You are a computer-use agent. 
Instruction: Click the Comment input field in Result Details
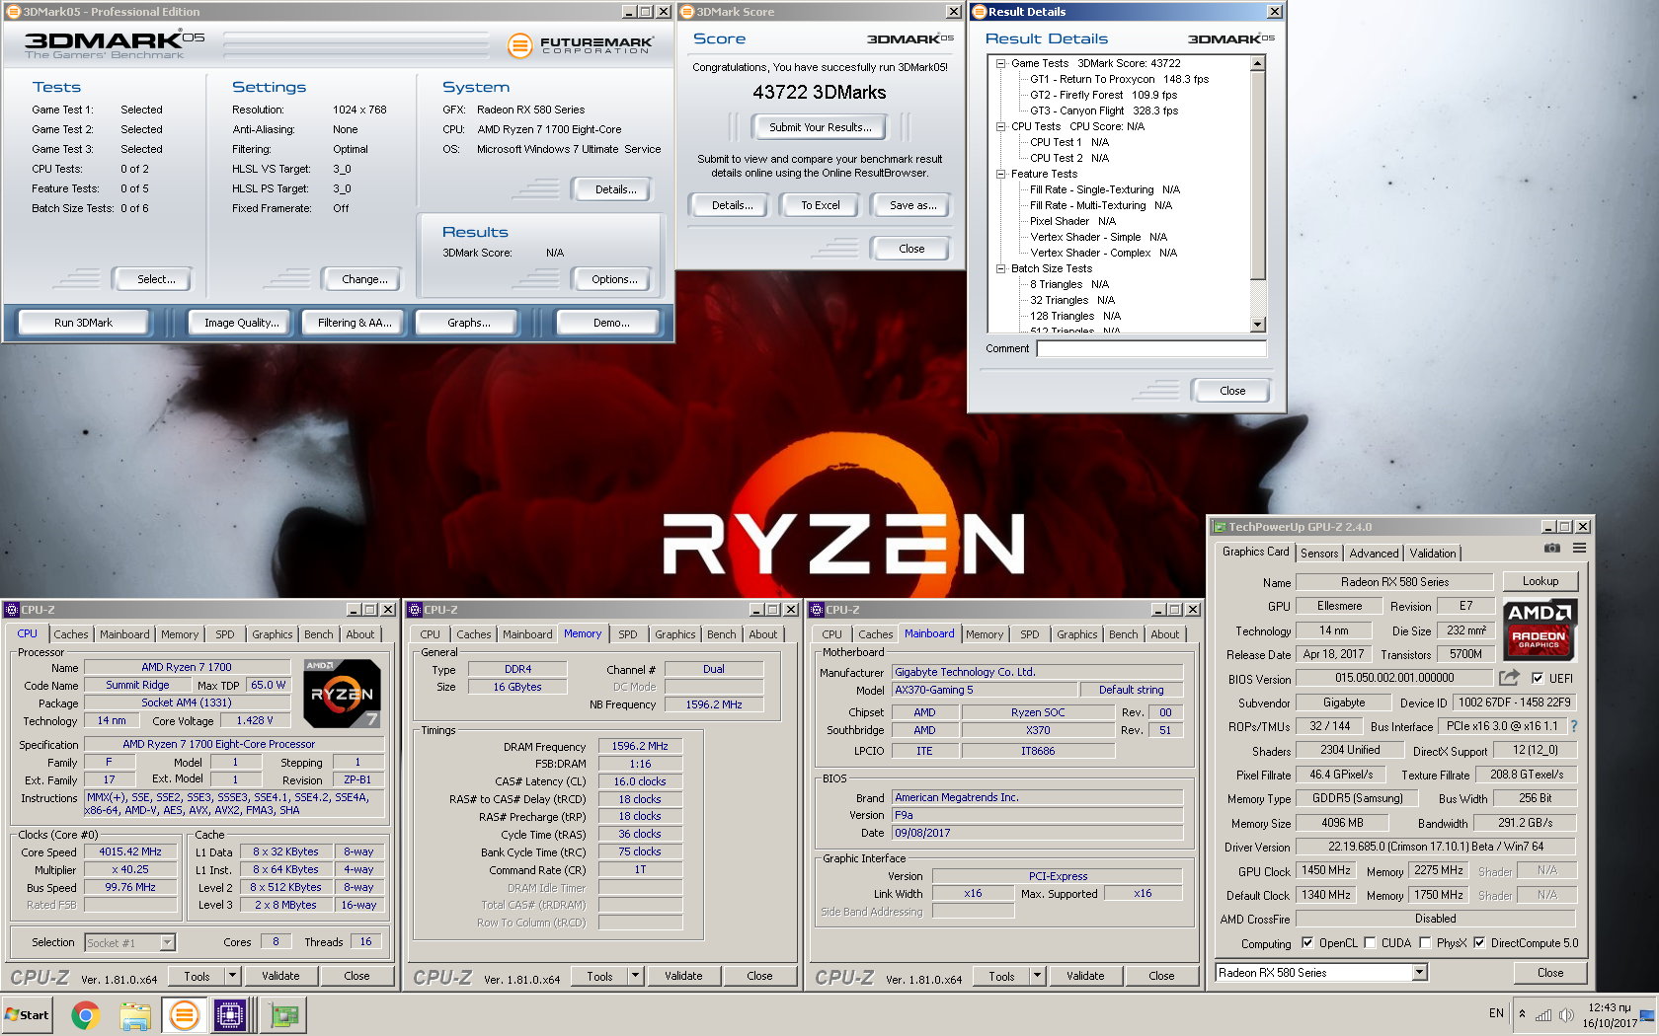[1151, 348]
